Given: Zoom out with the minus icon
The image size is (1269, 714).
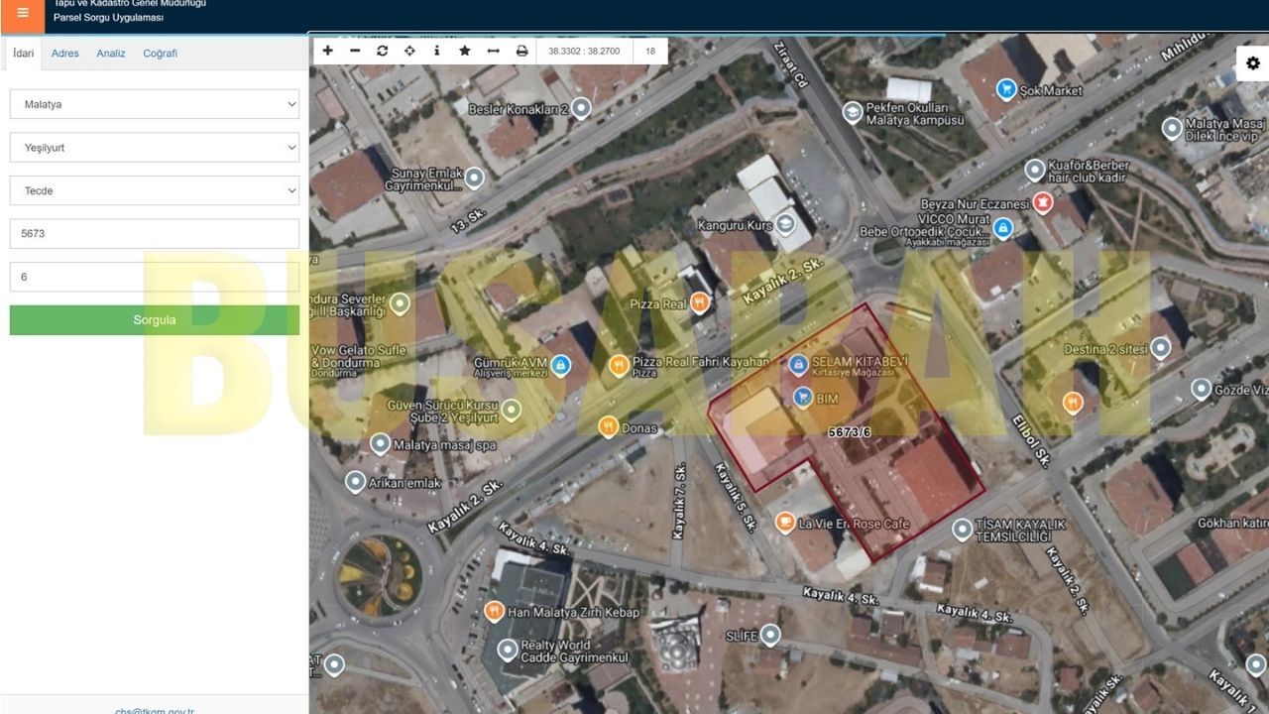Looking at the screenshot, I should (355, 51).
